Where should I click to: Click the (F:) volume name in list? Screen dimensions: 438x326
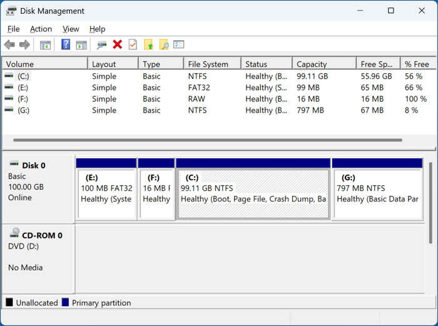pos(23,99)
